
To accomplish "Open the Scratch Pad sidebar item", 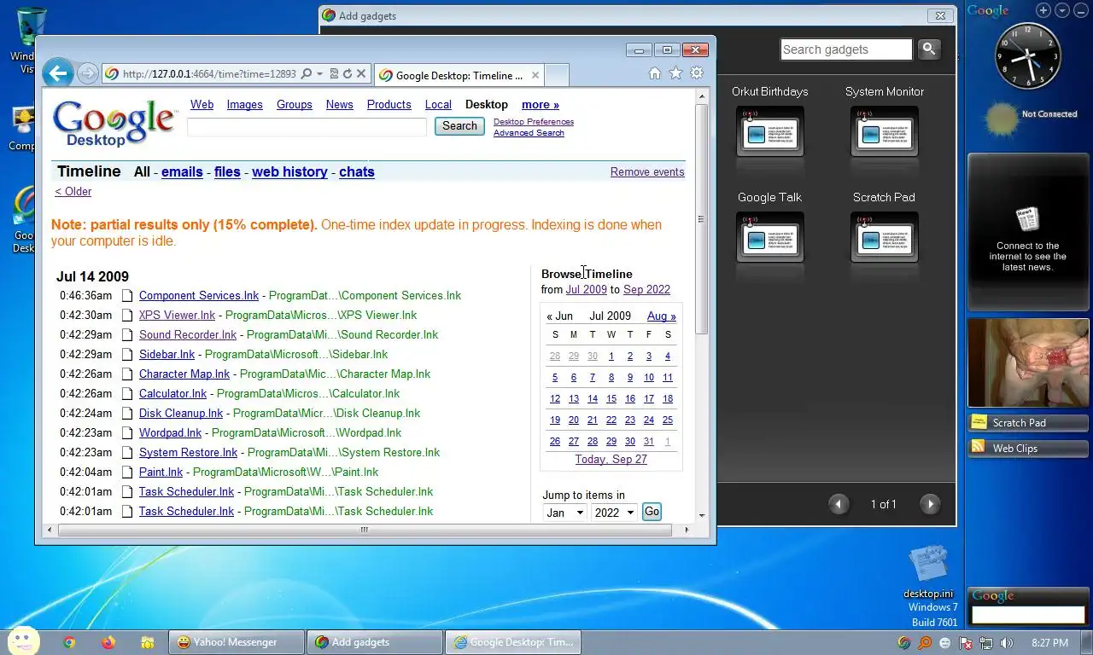I will (1028, 423).
